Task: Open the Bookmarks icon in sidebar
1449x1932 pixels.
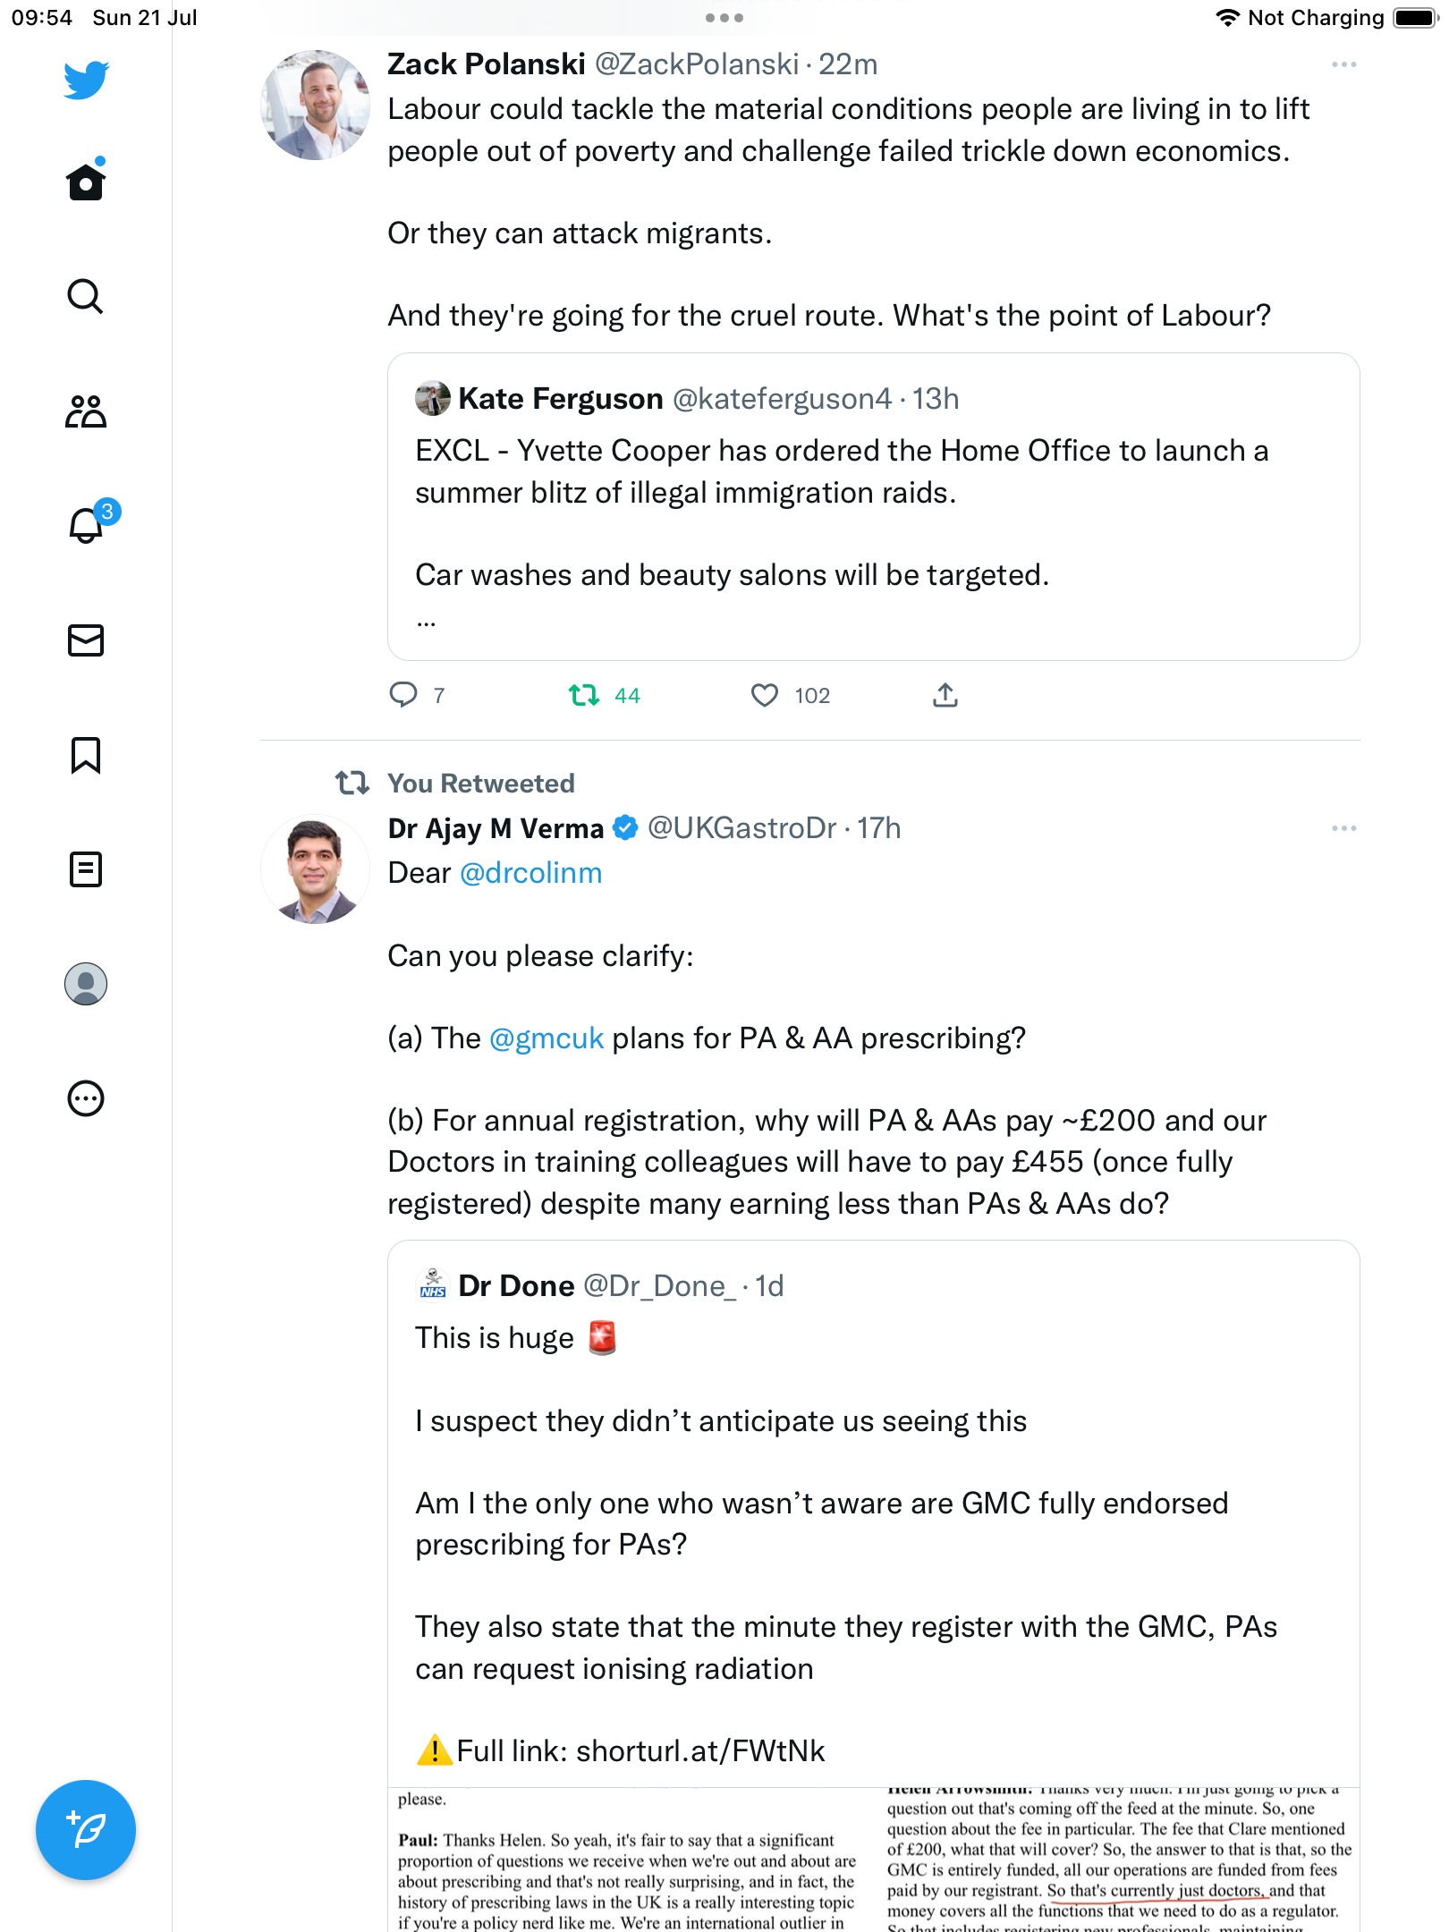Action: click(86, 755)
